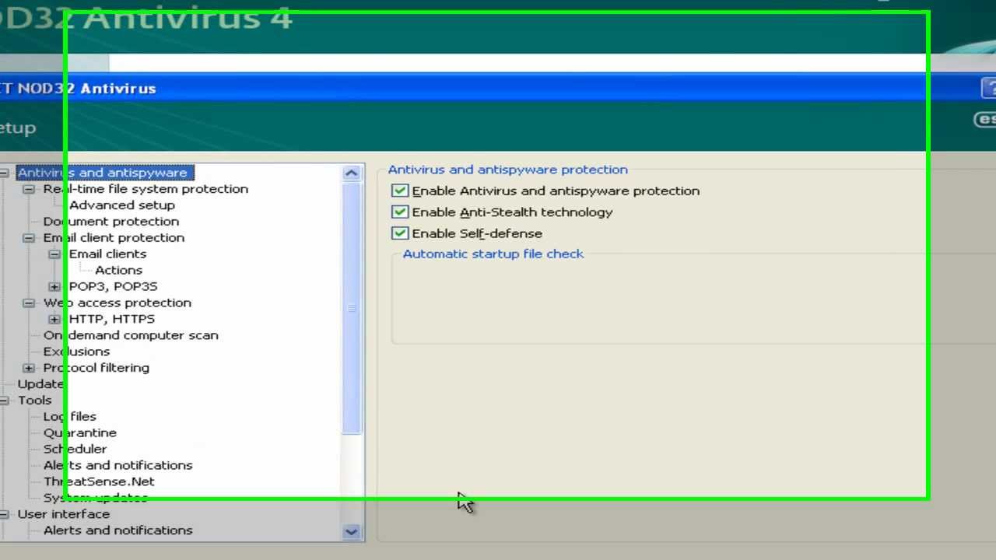
Task: Select Email clients tree item
Action: pyautogui.click(x=107, y=254)
